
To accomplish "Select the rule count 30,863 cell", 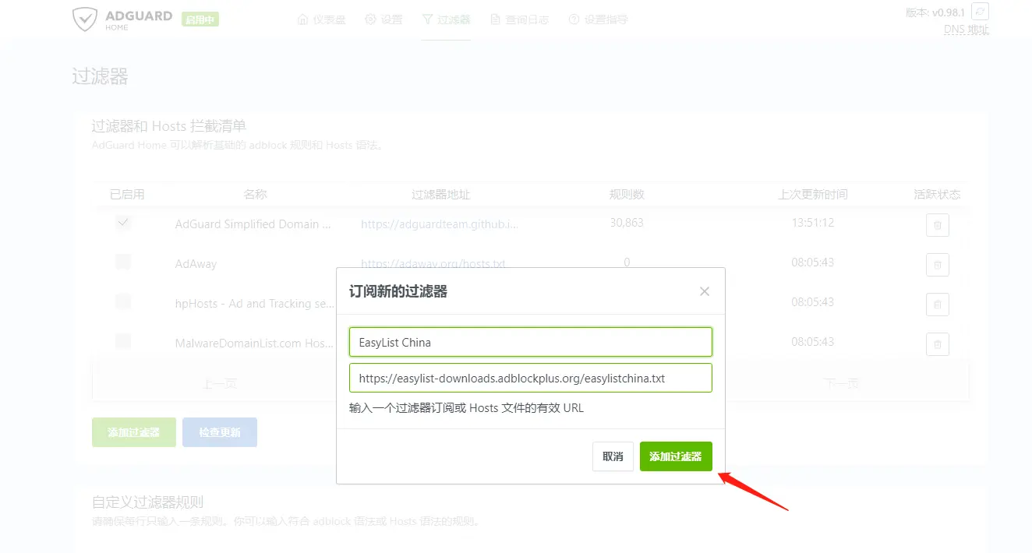I will [627, 223].
